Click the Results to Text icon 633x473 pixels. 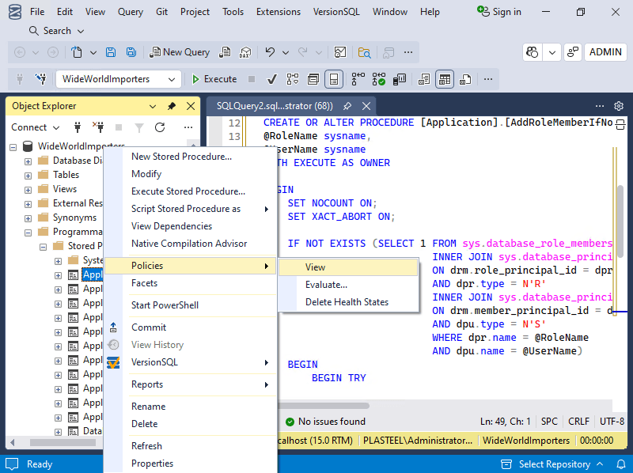pos(424,79)
